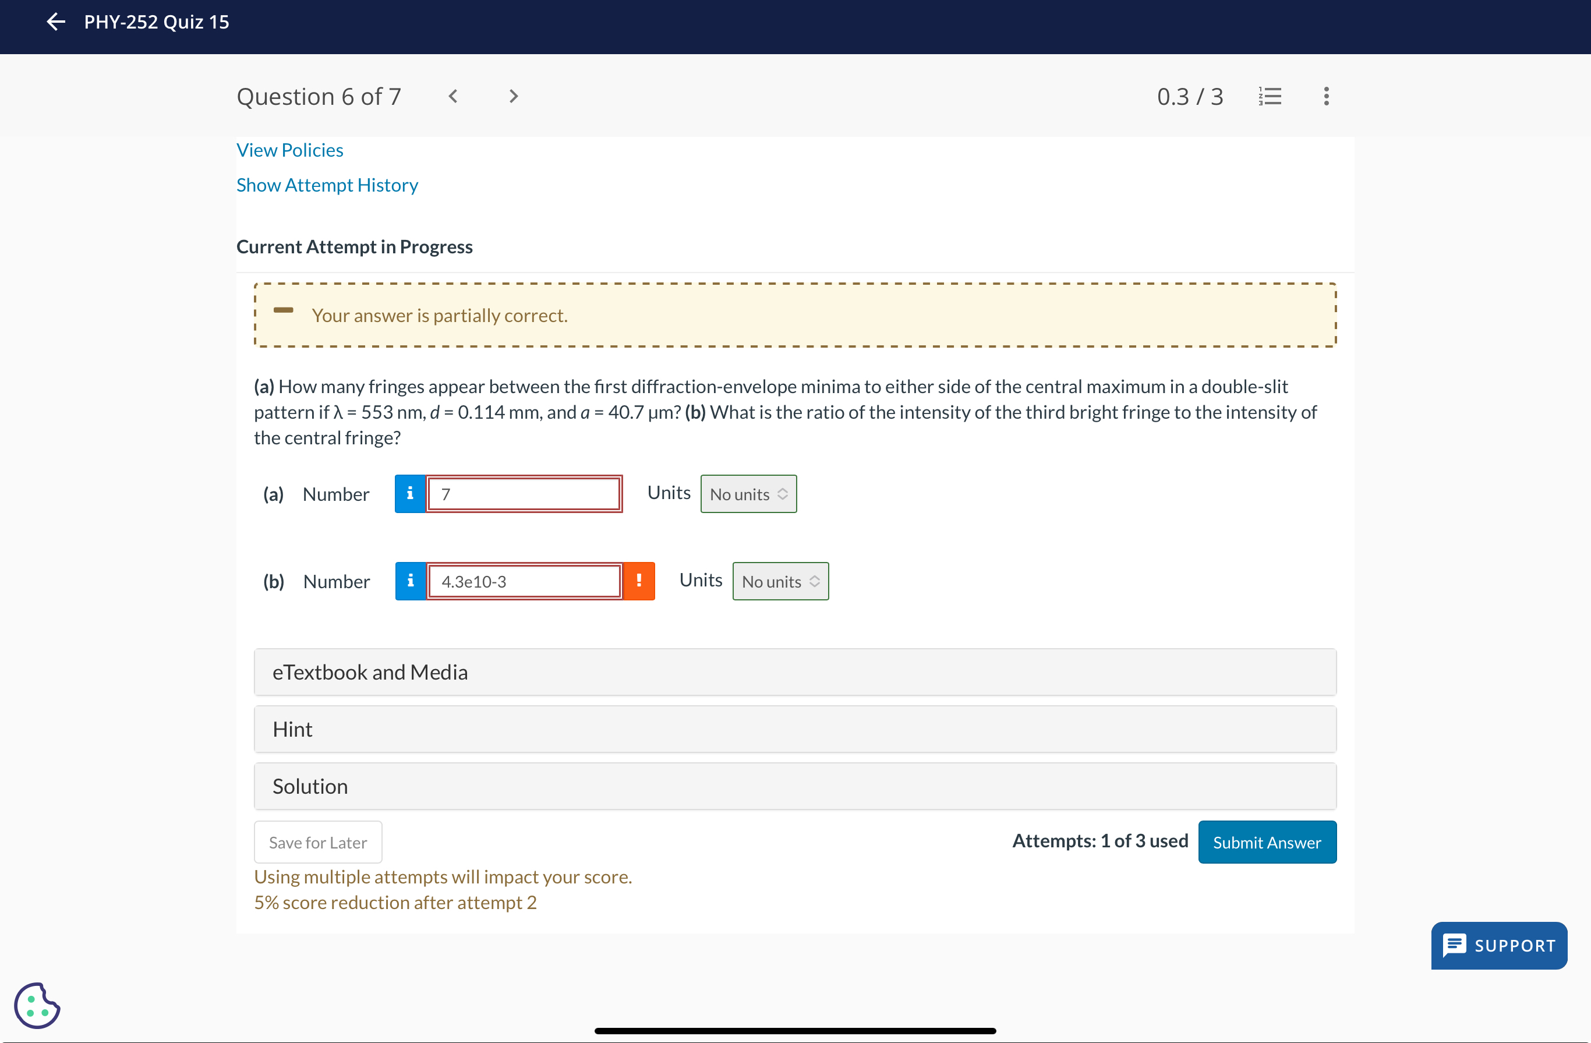Open the View Policies link
The height and width of the screenshot is (1043, 1591).
289,150
